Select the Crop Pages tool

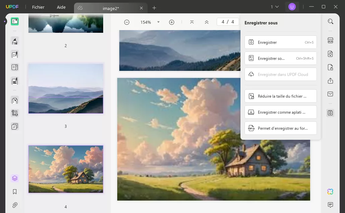click(x=14, y=113)
